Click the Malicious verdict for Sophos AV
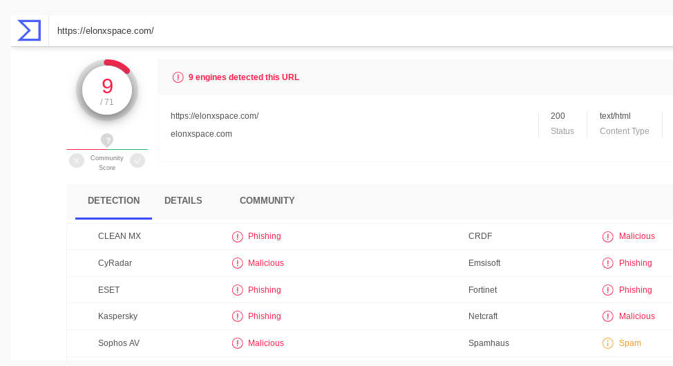This screenshot has height=366, width=673. (266, 343)
